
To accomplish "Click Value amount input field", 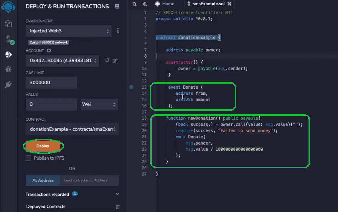I will 51,105.
